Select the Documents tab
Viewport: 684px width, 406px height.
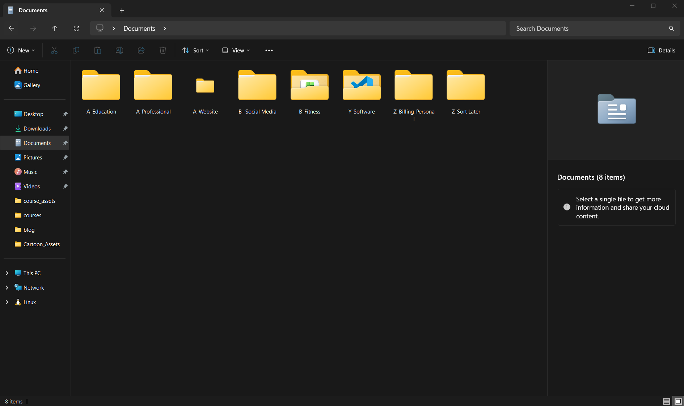[57, 10]
